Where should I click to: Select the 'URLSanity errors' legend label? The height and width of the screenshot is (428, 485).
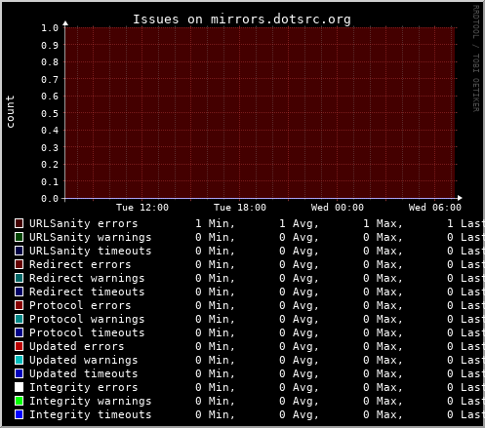[84, 223]
